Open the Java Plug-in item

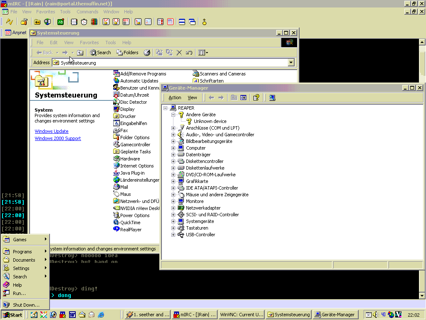coord(129,173)
